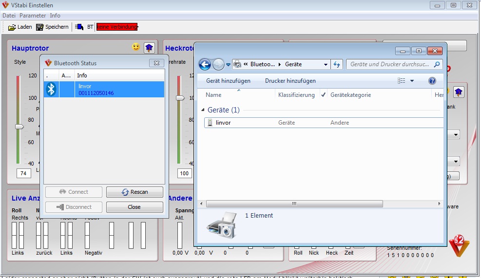Click the printer icon in the address bar

pyautogui.click(x=237, y=64)
